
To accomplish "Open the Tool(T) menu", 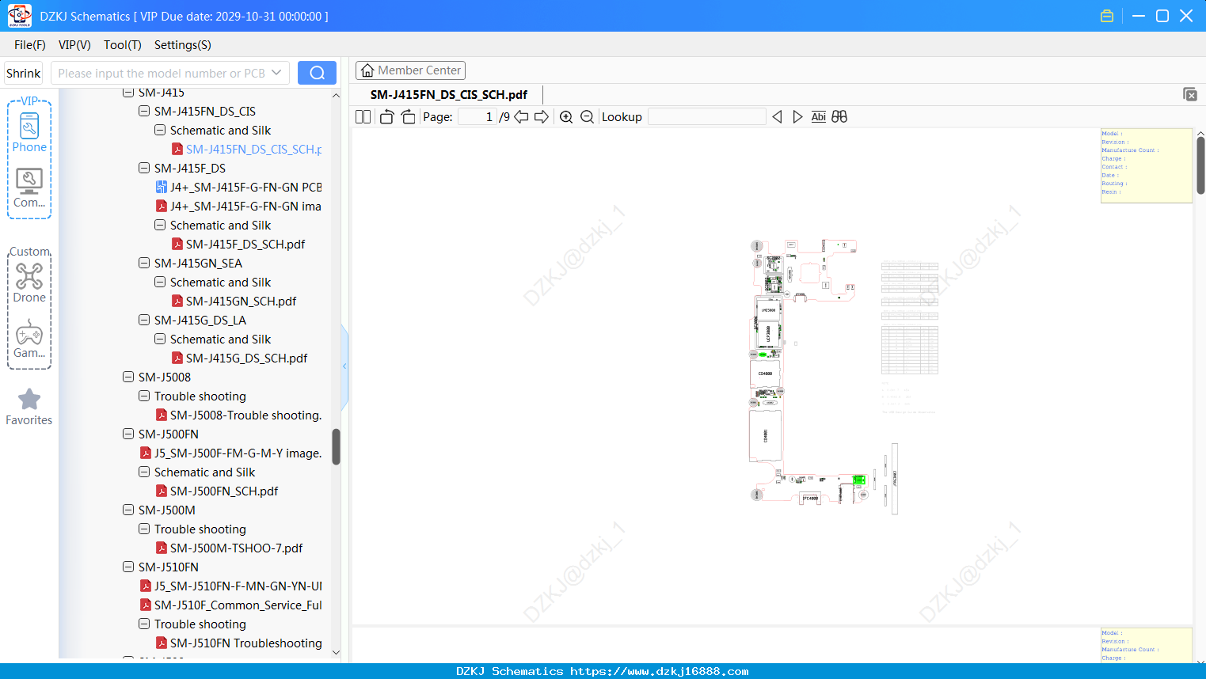I will 123,45.
